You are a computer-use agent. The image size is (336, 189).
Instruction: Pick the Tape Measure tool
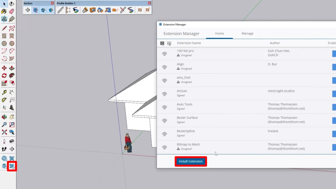point(4,92)
